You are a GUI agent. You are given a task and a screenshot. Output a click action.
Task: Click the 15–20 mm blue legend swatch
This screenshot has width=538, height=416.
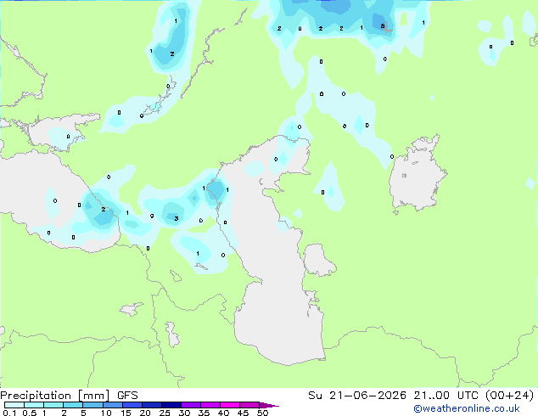pyautogui.click(x=132, y=405)
